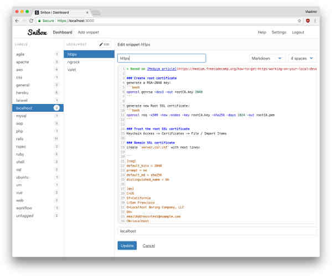Go back with browser back arrow

pos(17,21)
